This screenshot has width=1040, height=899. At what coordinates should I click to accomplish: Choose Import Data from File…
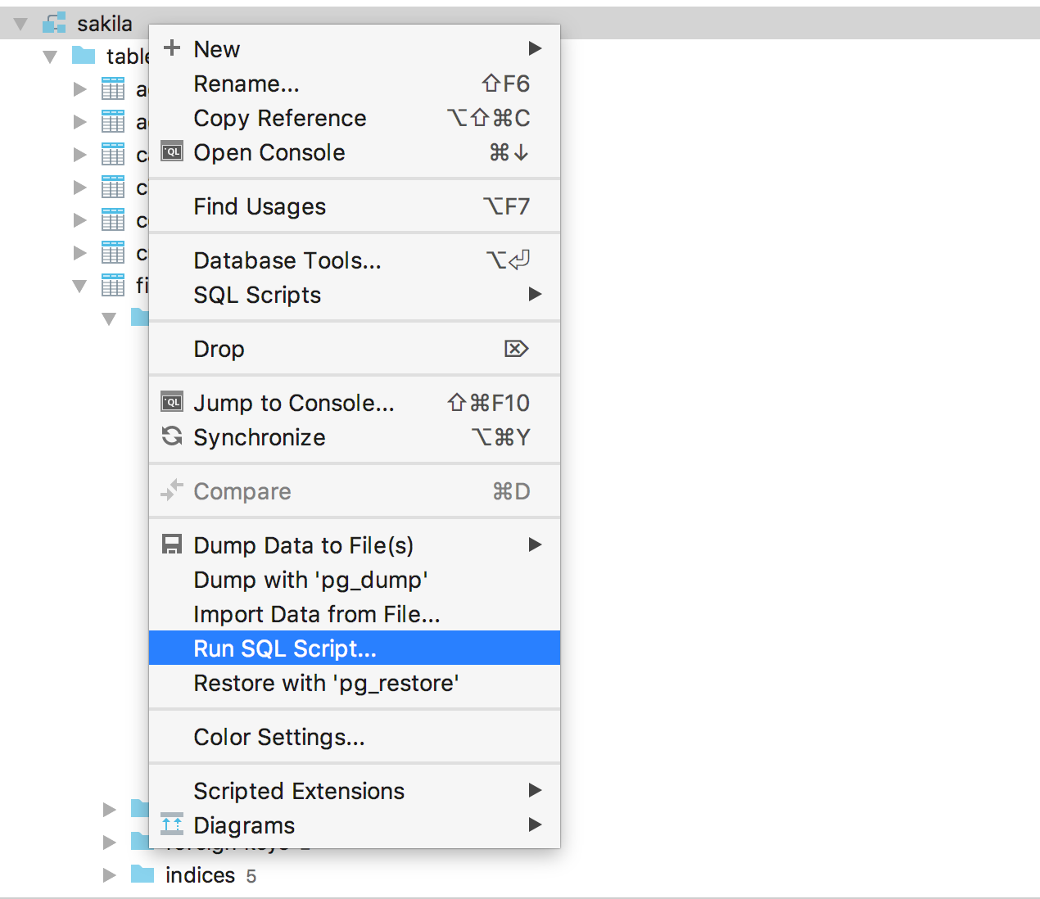coord(355,614)
